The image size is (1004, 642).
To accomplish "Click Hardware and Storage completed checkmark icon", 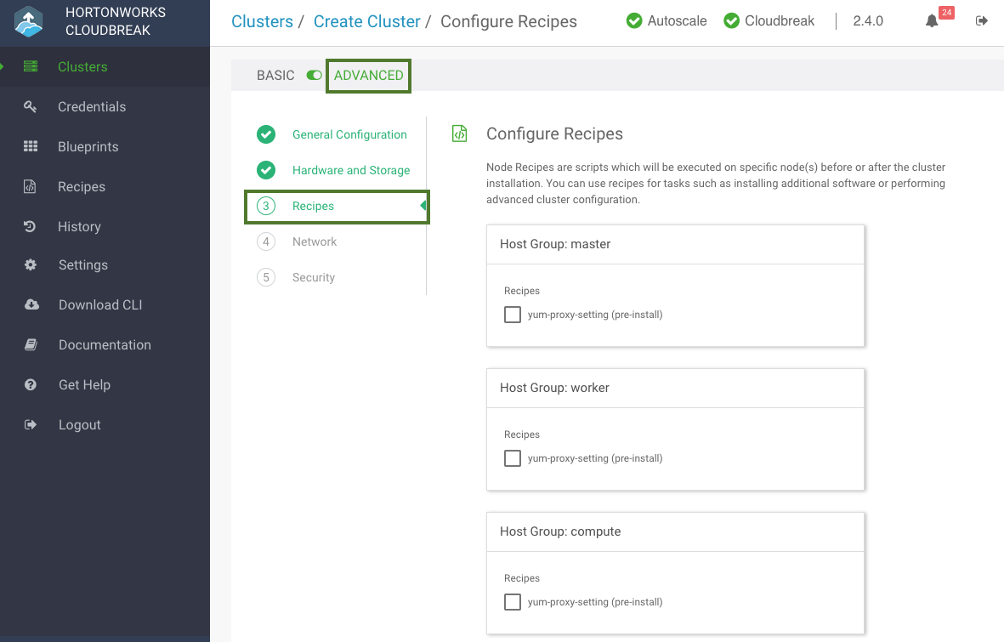I will pos(266,170).
